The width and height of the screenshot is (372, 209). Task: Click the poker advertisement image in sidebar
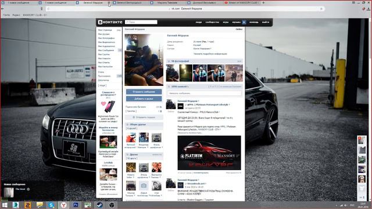tap(108, 142)
